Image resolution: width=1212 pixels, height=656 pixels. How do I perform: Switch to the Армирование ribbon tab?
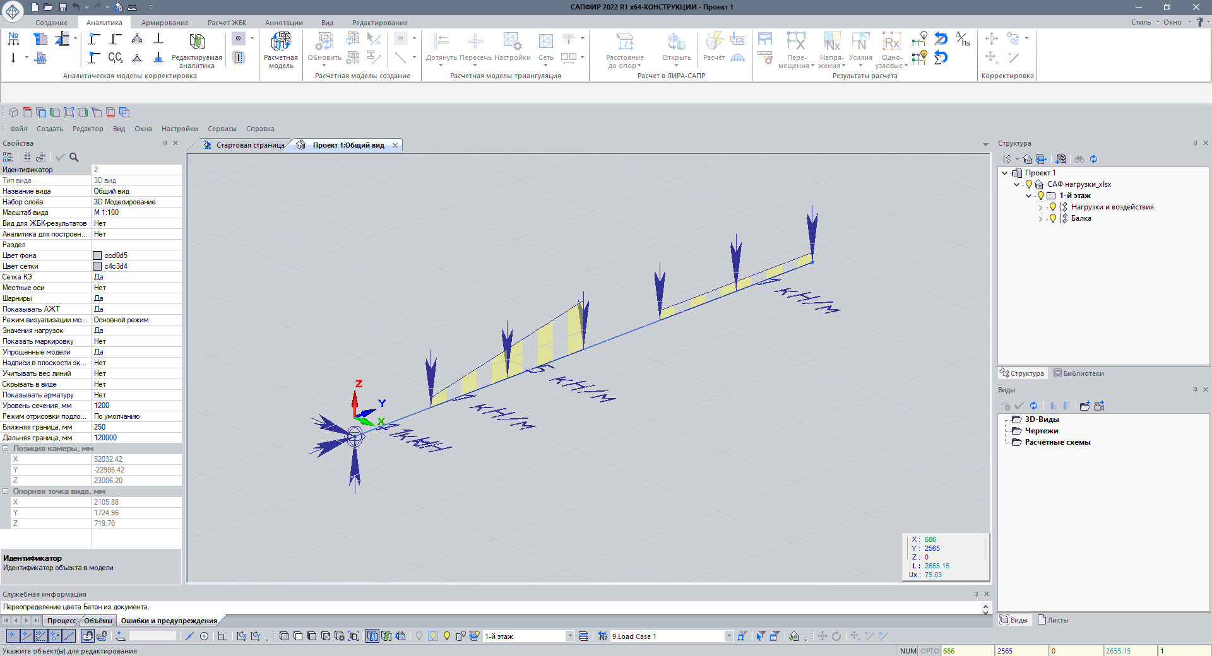click(x=165, y=23)
